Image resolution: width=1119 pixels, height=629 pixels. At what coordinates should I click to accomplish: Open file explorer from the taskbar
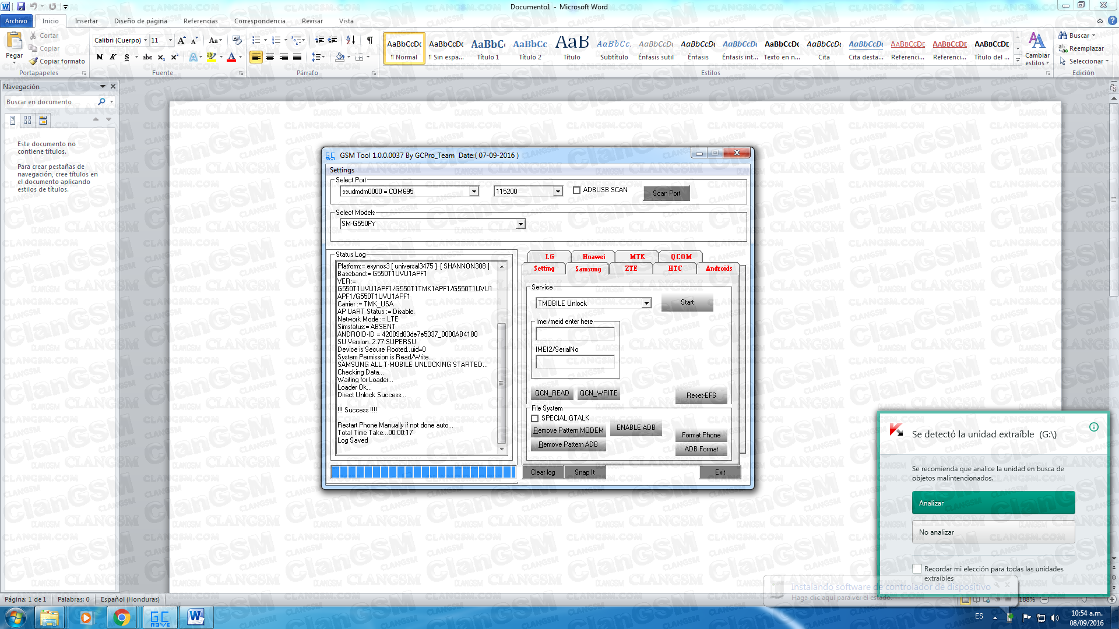[x=50, y=617]
